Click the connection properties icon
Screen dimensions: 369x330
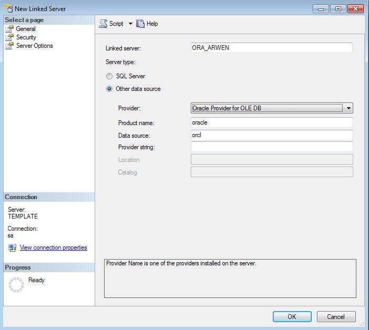click(x=12, y=247)
